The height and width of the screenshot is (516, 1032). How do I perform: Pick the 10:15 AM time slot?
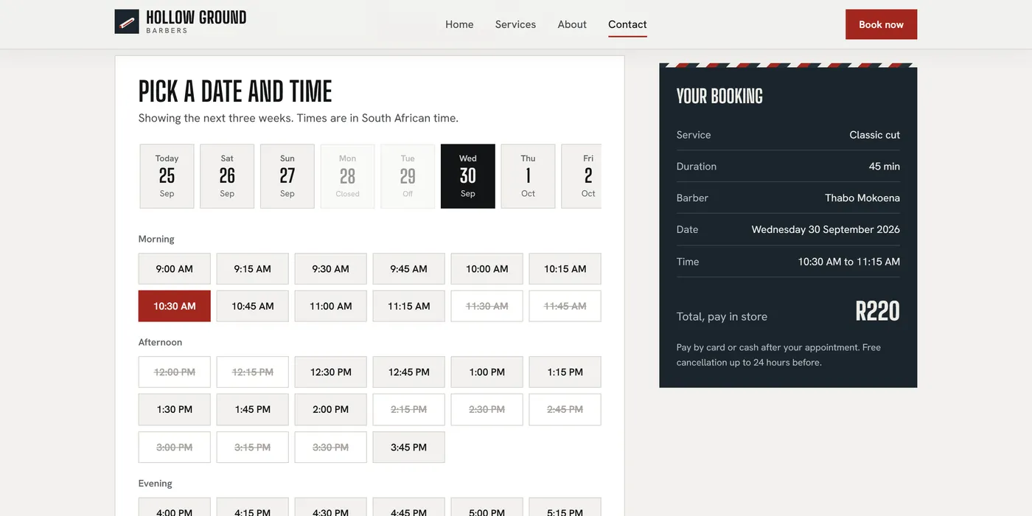coord(565,269)
